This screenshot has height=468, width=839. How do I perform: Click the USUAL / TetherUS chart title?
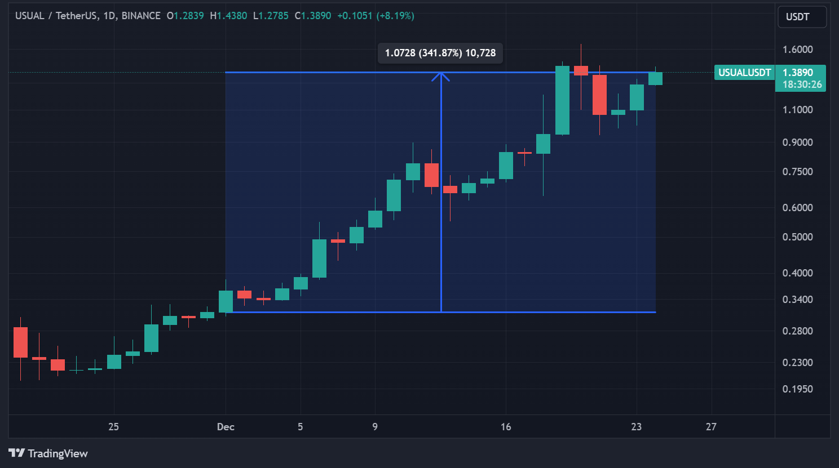pyautogui.click(x=87, y=16)
